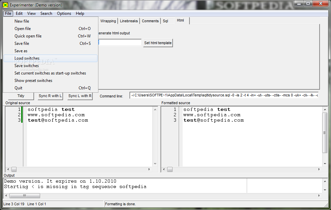Screen dimensions: 331x210
Task: Click Output horizontal scrollbar thumb
Action: point(25,196)
